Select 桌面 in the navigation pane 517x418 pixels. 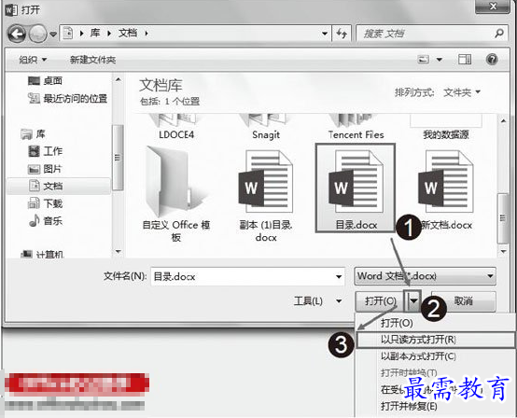coord(45,81)
